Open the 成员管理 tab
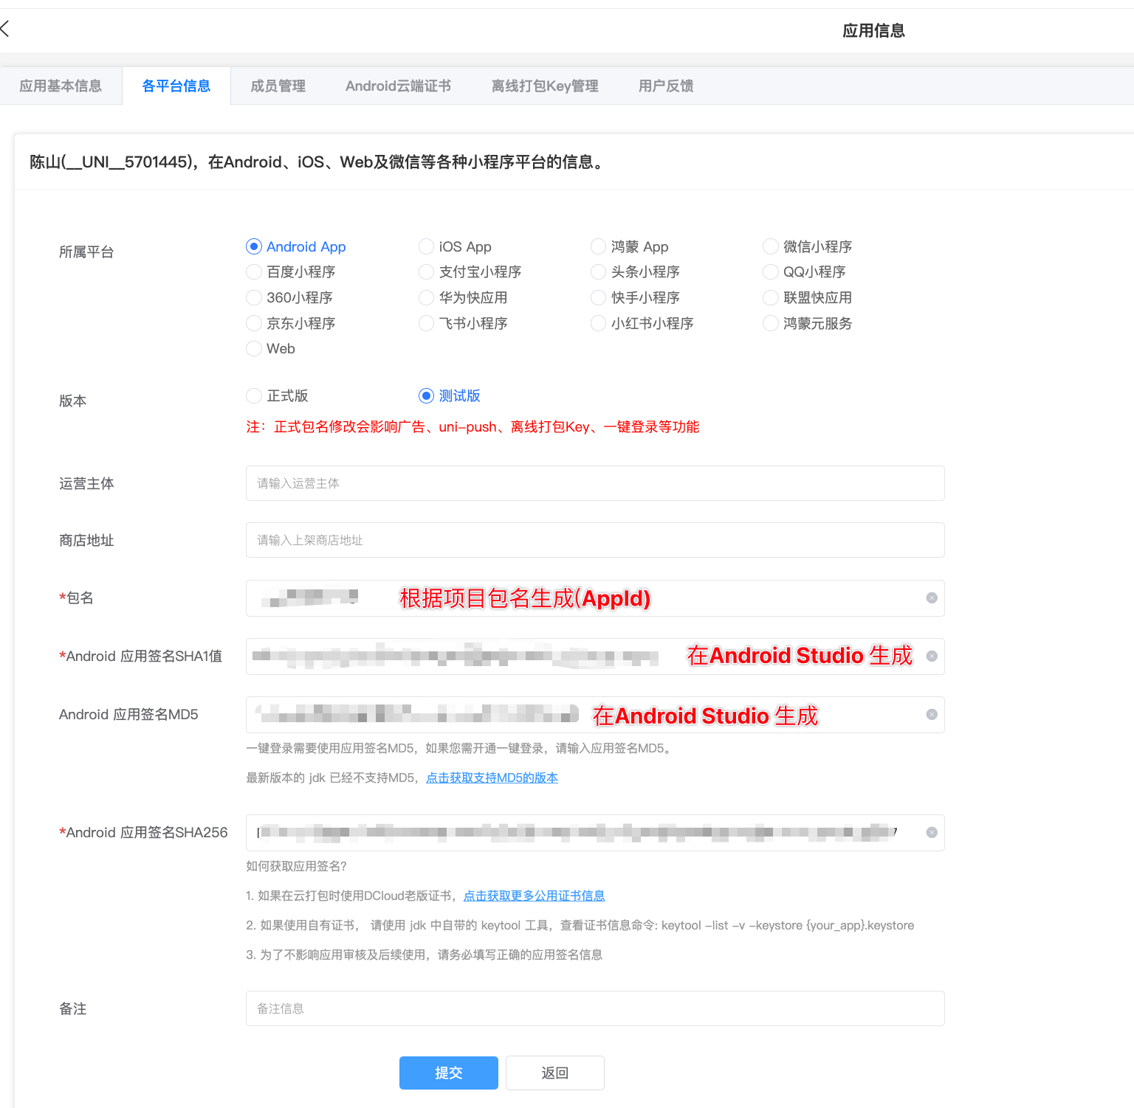The width and height of the screenshot is (1134, 1108). click(x=278, y=86)
